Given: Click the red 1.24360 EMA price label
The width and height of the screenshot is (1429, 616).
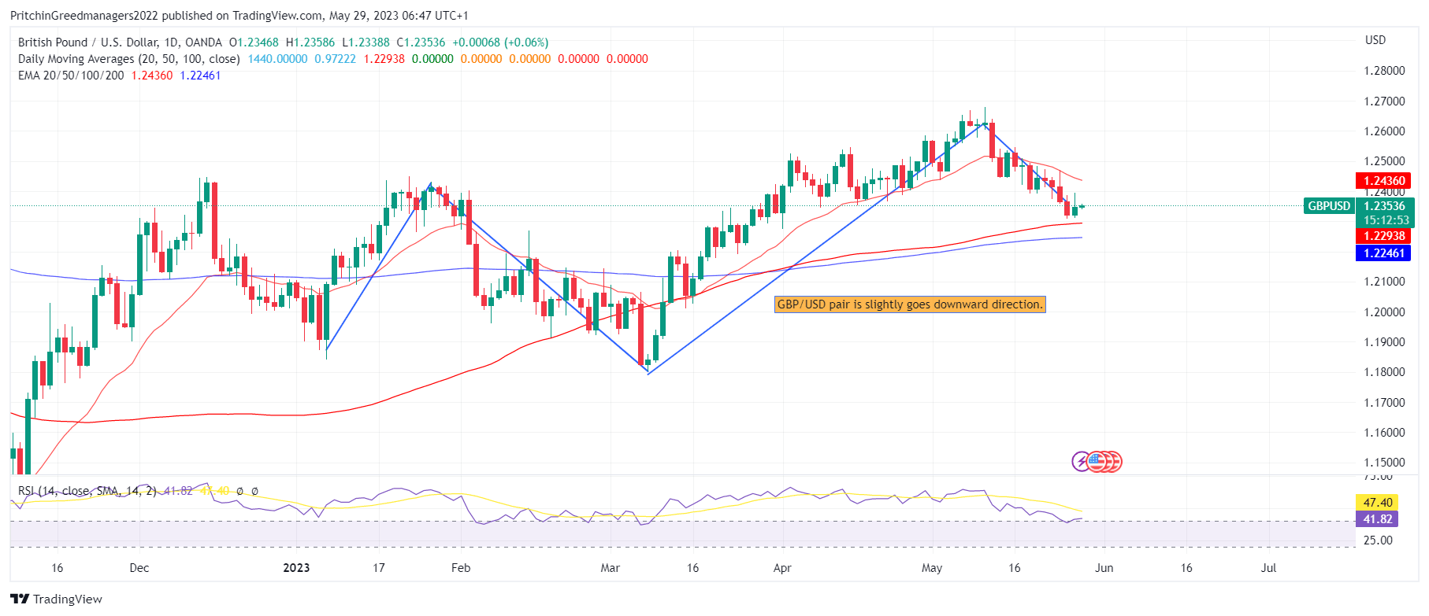Looking at the screenshot, I should pyautogui.click(x=1384, y=181).
